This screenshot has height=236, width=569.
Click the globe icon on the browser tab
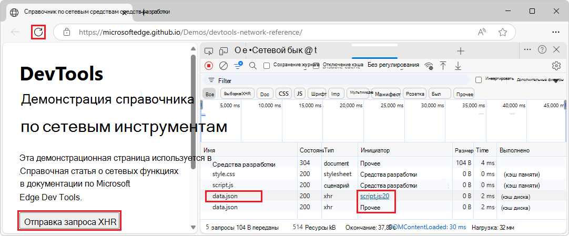tap(14, 12)
